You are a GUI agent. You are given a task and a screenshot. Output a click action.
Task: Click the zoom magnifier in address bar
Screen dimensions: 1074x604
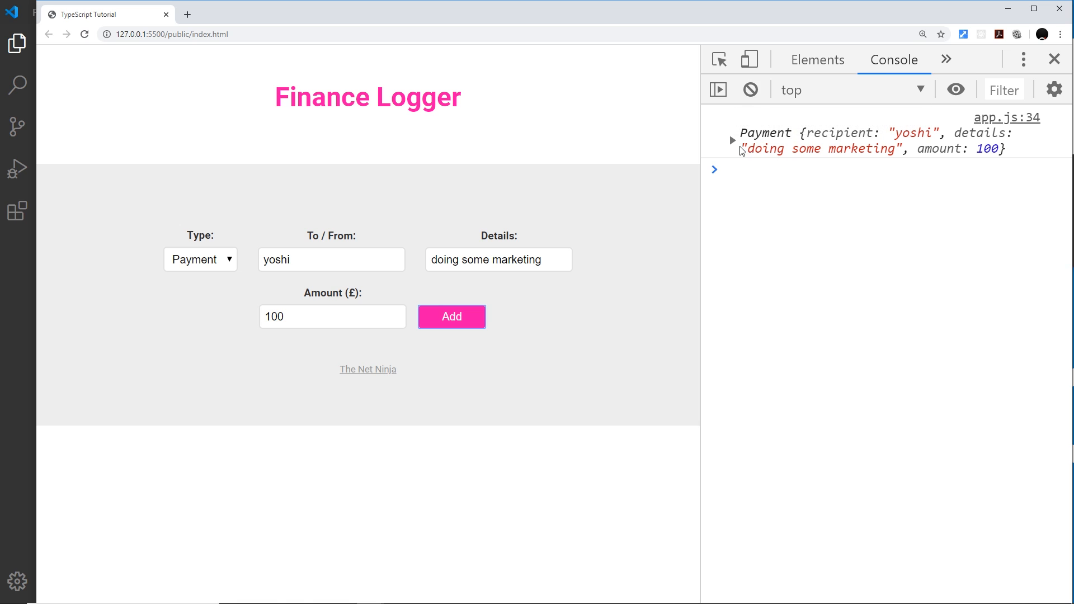923,34
